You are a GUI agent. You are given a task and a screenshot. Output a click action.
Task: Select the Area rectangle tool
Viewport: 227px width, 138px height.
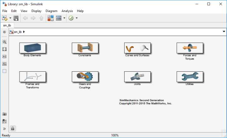point(4,71)
